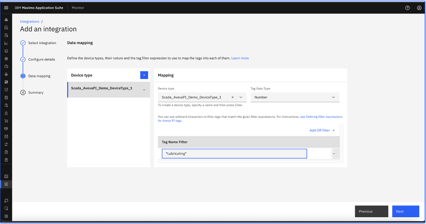The image size is (426, 224).
Task: Click the Next button
Action: 406,211
